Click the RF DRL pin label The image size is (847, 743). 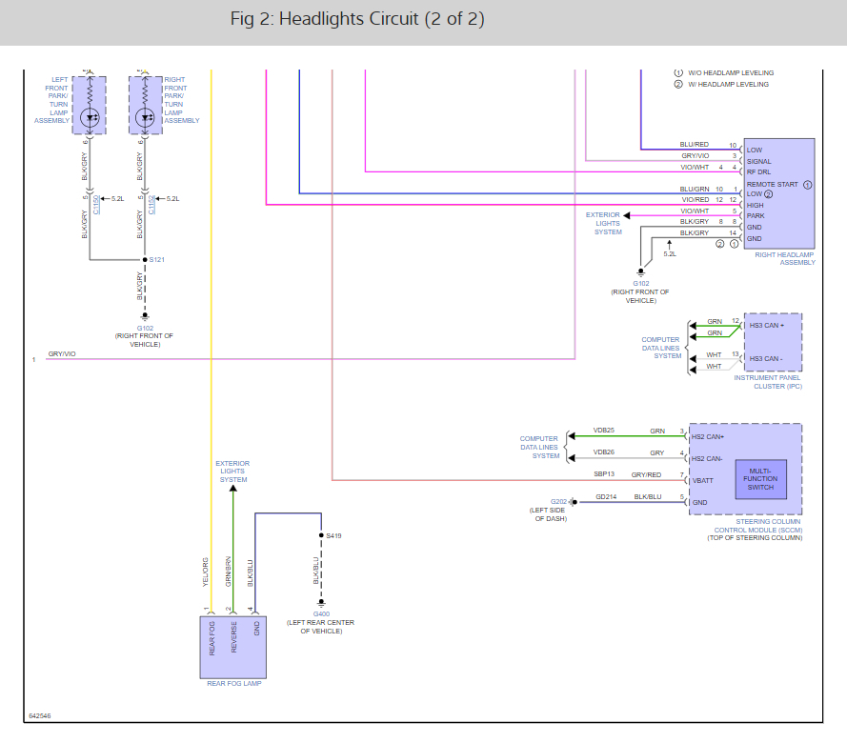point(758,172)
